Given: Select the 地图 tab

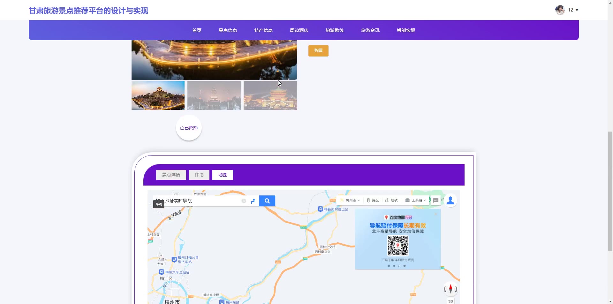Looking at the screenshot, I should pyautogui.click(x=223, y=175).
